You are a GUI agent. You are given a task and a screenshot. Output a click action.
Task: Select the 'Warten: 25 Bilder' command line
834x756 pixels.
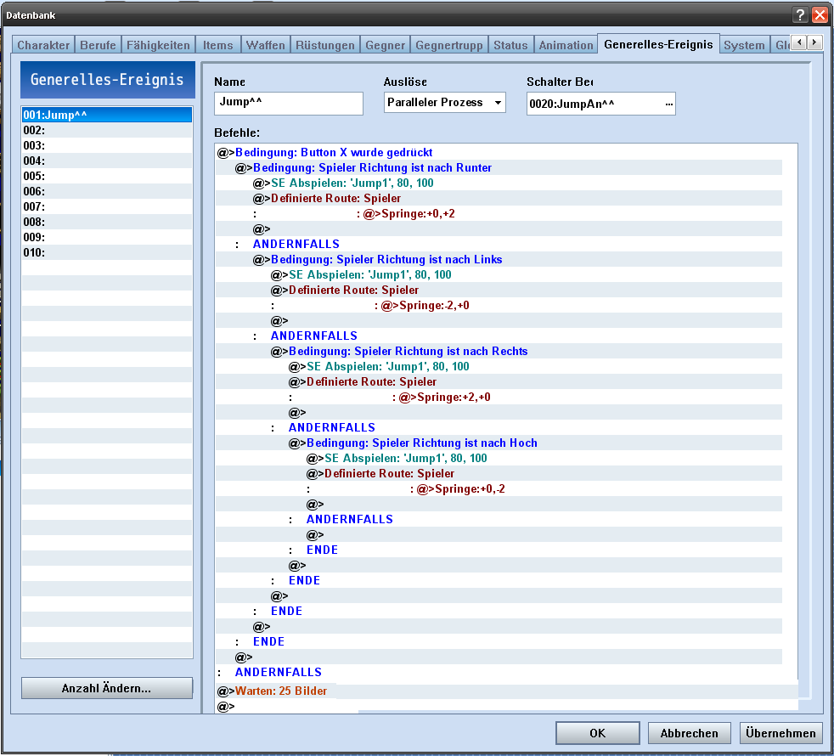click(281, 691)
